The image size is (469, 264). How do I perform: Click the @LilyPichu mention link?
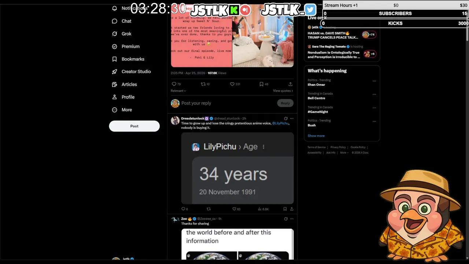point(280,123)
